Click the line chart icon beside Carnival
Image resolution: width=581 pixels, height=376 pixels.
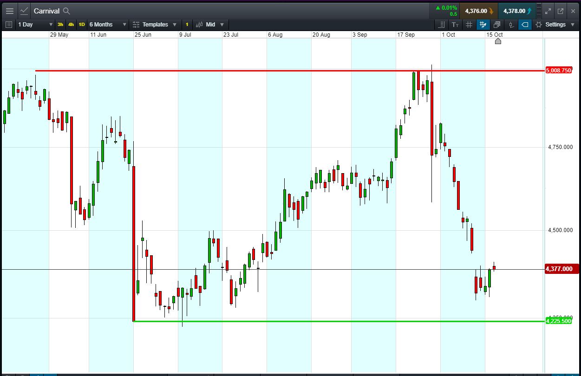click(24, 11)
